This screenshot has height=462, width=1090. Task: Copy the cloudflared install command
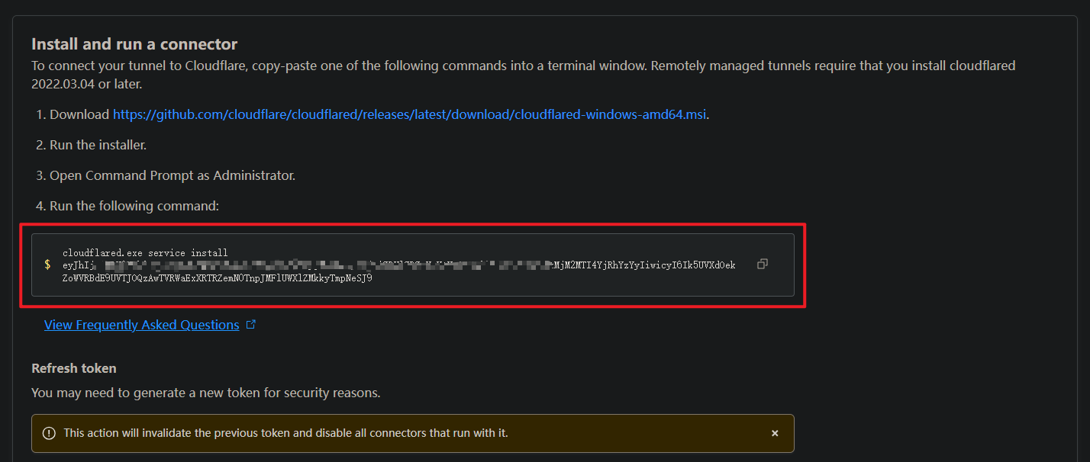click(x=762, y=264)
